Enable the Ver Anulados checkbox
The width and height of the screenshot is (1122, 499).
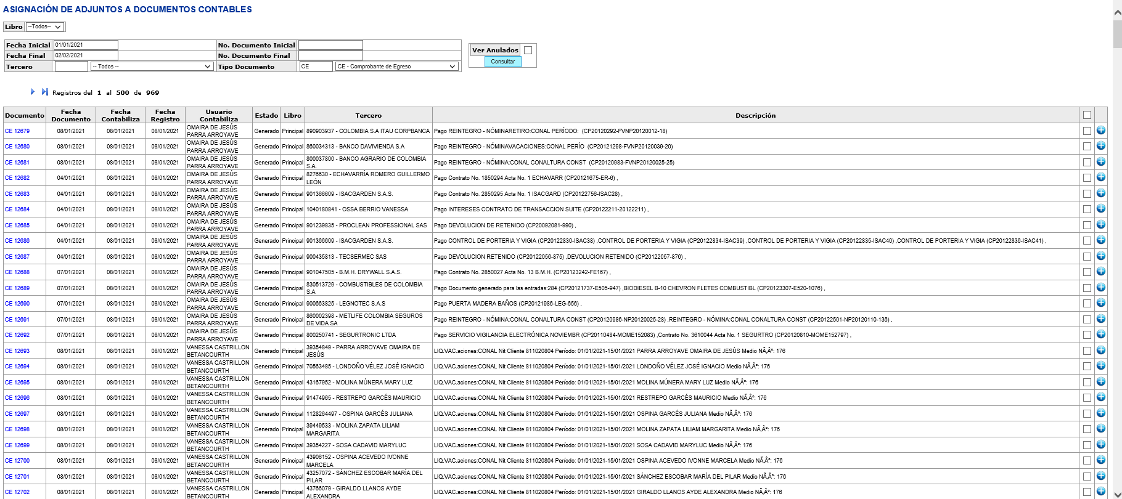(528, 50)
